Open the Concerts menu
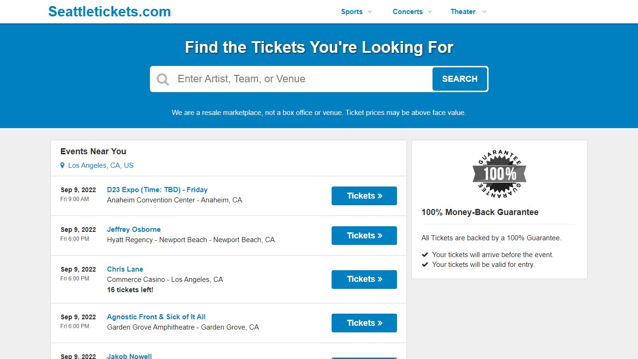Image resolution: width=638 pixels, height=359 pixels. 408,12
